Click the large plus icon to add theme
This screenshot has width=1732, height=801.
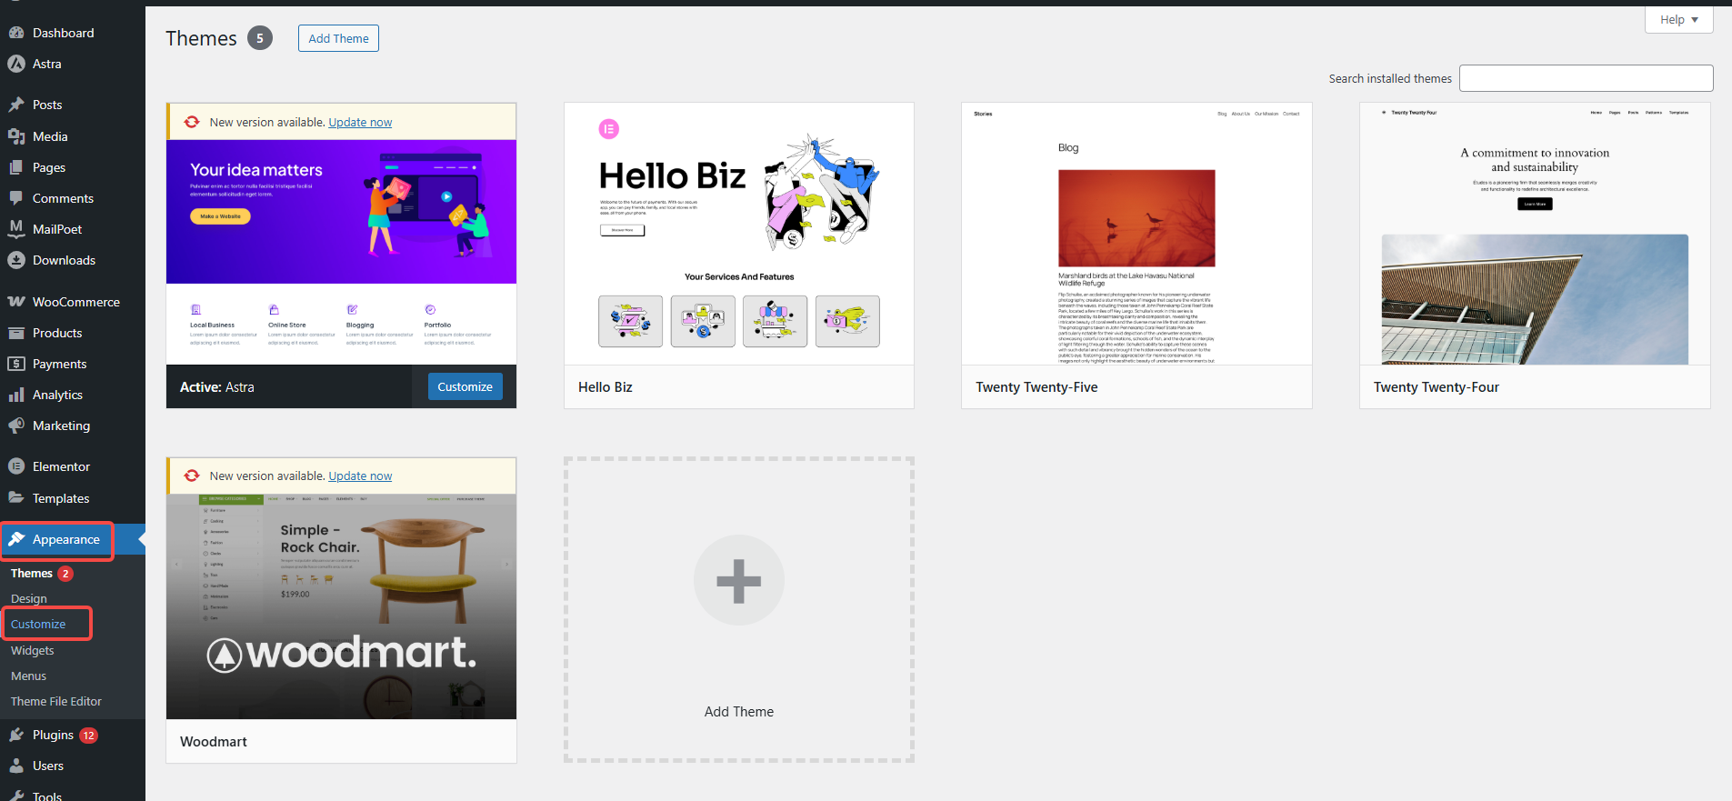click(738, 580)
